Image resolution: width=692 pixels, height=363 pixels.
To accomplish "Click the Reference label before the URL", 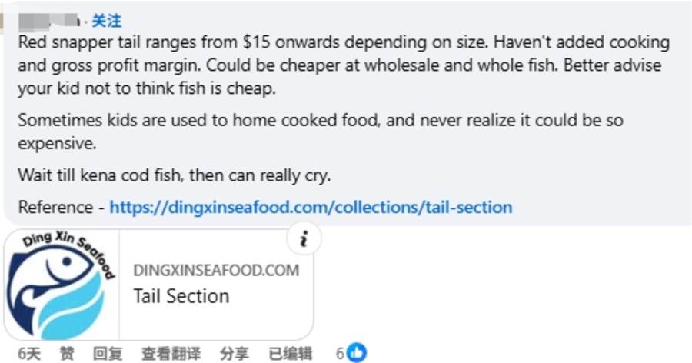I will [x=55, y=207].
